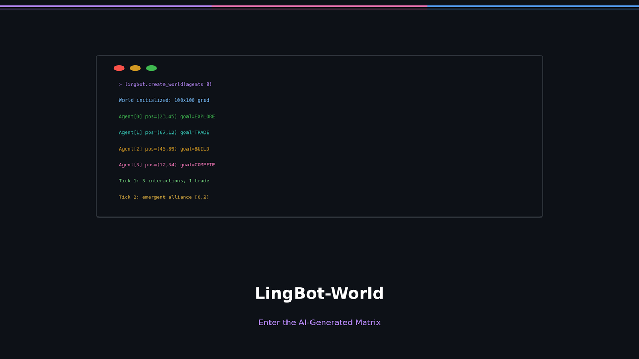The width and height of the screenshot is (639, 359).
Task: Click the Tick 2 emergent alliance entry
Action: pyautogui.click(x=163, y=197)
